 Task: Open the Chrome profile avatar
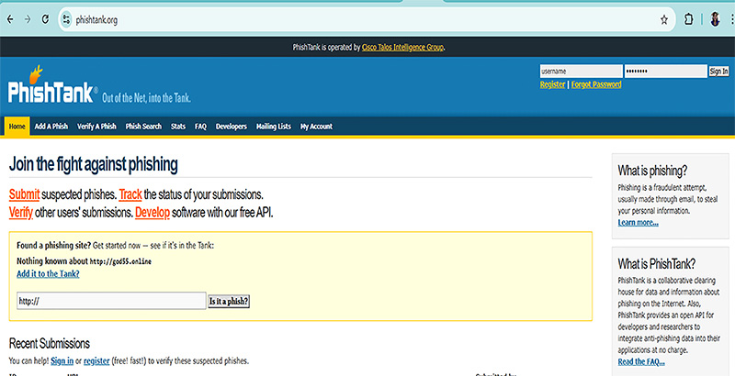click(x=715, y=19)
